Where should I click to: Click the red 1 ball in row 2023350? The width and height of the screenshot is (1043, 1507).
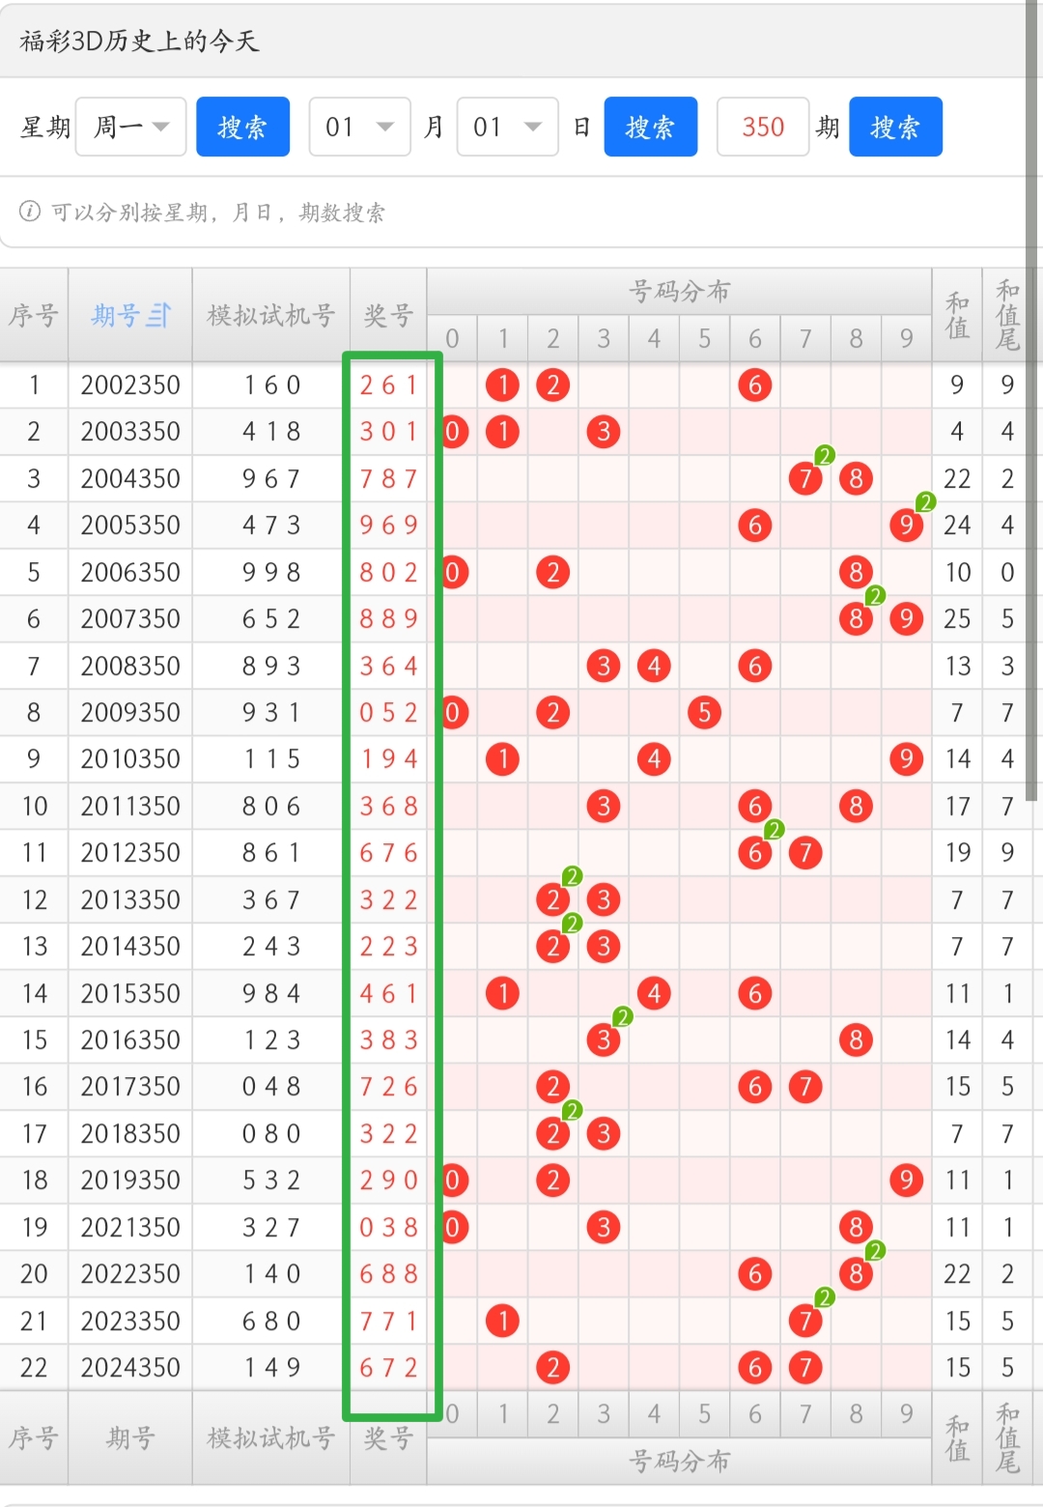503,1321
